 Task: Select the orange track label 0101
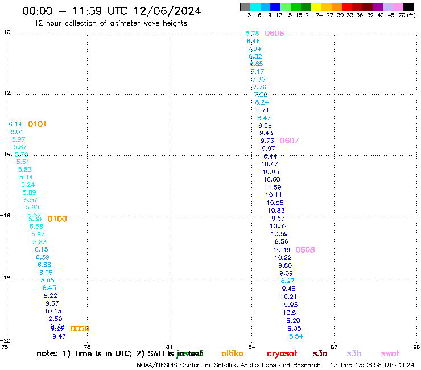37,124
